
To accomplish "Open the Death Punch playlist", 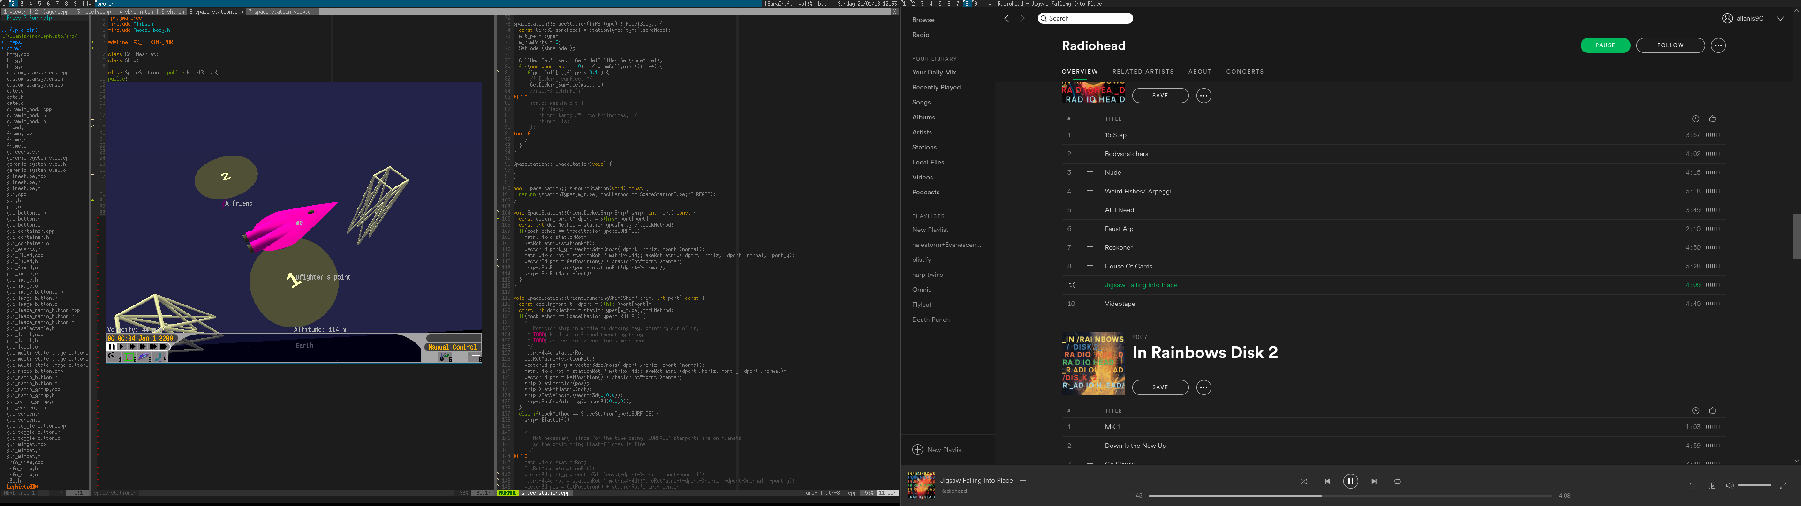I will click(931, 320).
